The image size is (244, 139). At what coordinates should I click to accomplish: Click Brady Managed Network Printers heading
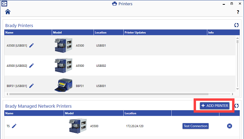[39, 106]
